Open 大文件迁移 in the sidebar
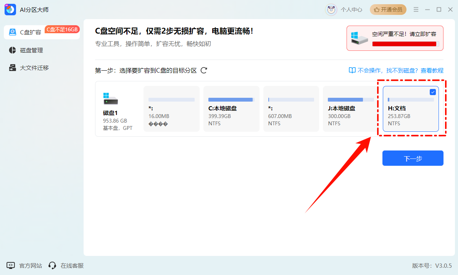This screenshot has width=458, height=275. (x=34, y=68)
